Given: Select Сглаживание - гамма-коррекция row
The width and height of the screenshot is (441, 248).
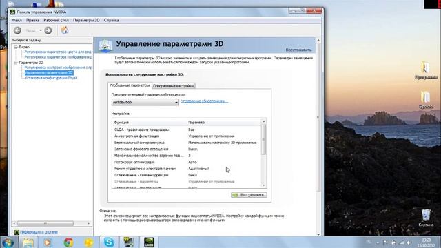Looking at the screenshot, I should click(x=187, y=175).
